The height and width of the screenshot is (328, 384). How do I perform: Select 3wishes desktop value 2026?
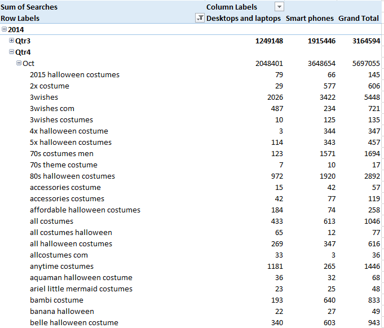pos(275,97)
